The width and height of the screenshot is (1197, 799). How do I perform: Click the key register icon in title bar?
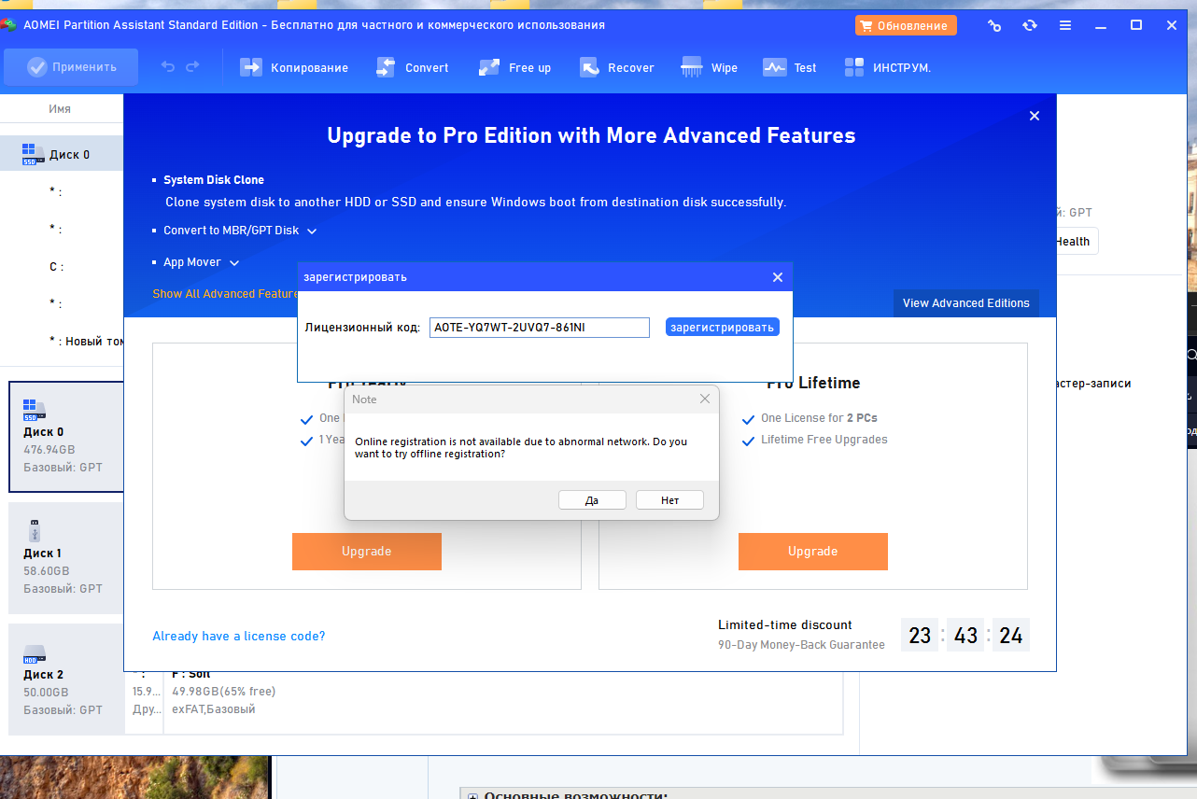(x=994, y=25)
